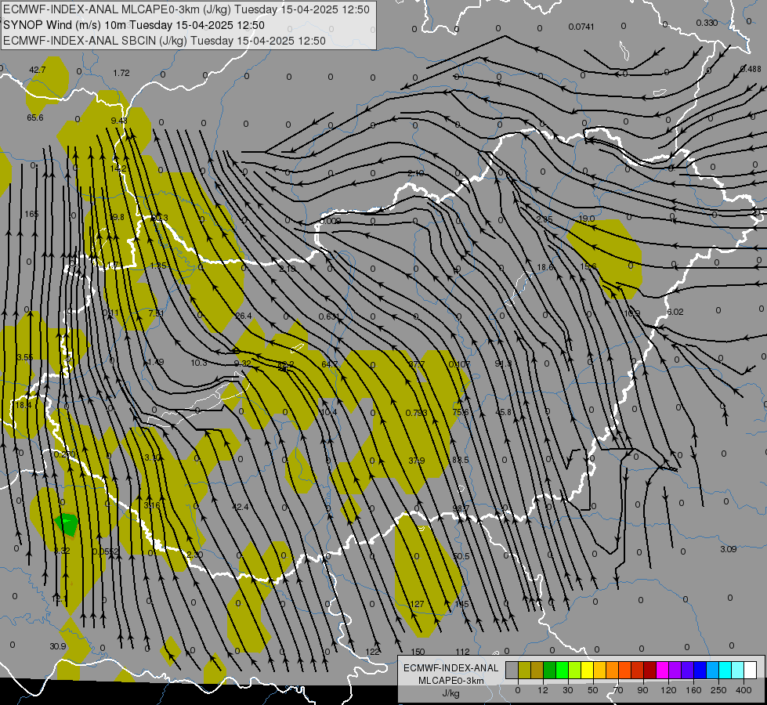Click the map value 0.488
Viewport: 767px width, 705px height.
[x=751, y=69]
